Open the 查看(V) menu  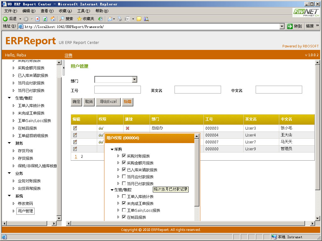(47, 11)
